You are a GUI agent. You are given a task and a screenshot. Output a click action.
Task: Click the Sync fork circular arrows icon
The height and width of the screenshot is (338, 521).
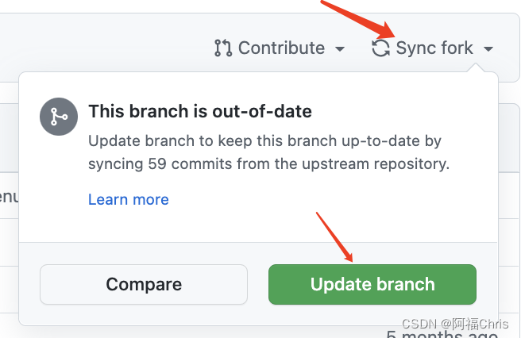pos(381,48)
